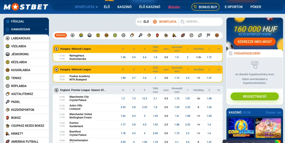Switch to ÉLŐ live view toggle
This screenshot has width=285, height=143.
click(143, 22)
